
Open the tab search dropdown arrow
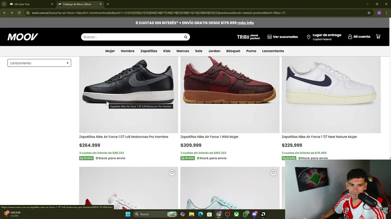(4, 4)
